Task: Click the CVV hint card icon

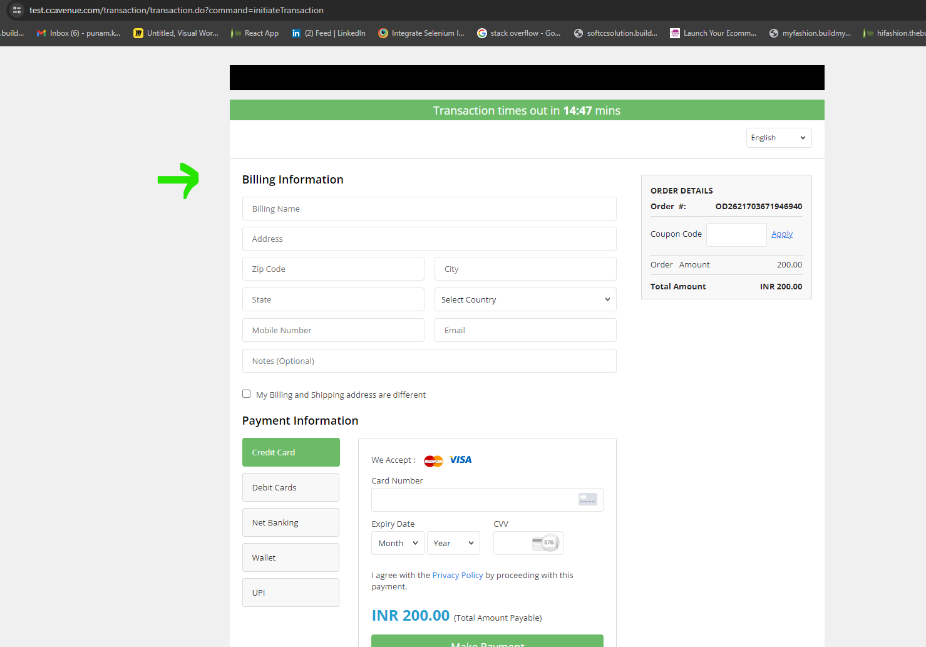Action: pyautogui.click(x=545, y=543)
